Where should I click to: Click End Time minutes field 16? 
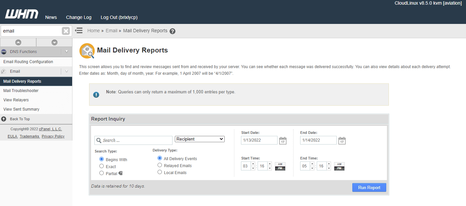point(322,166)
